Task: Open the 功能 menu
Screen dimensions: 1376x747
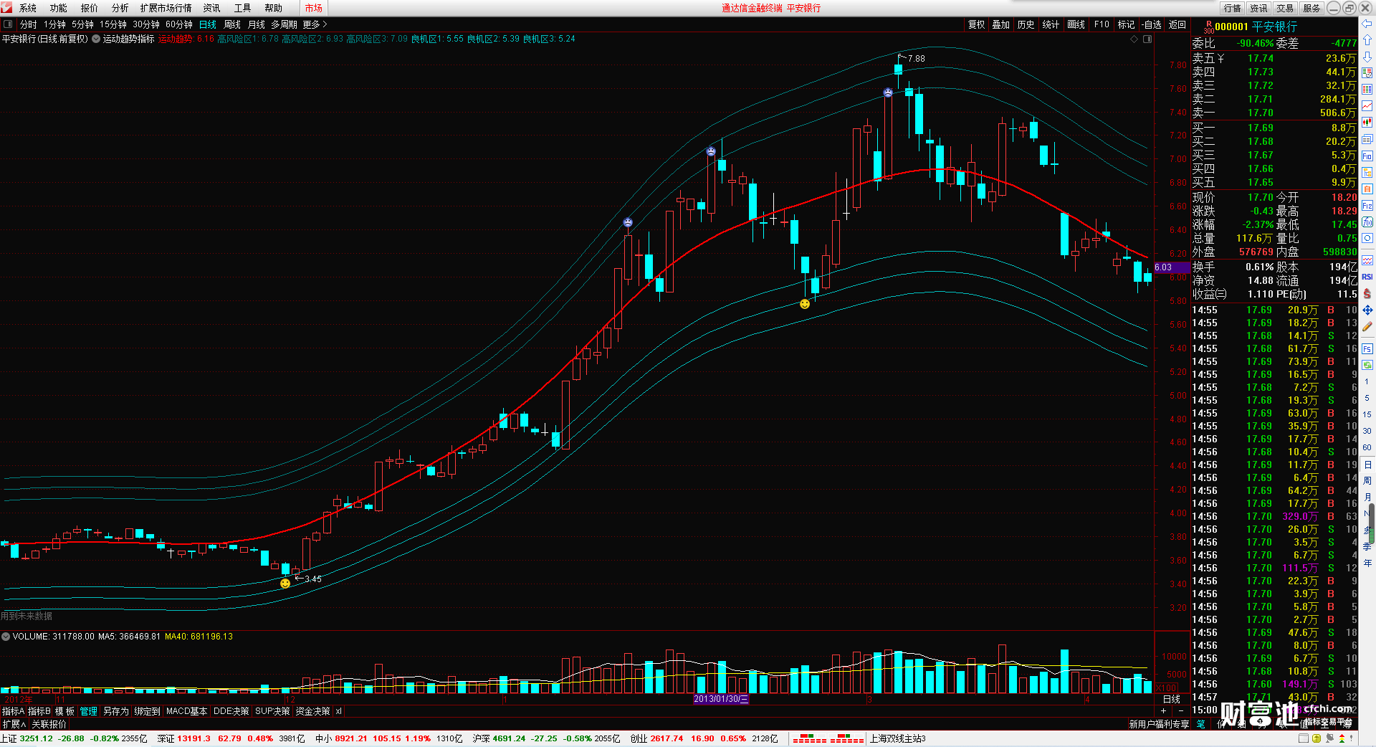Action: coord(59,8)
